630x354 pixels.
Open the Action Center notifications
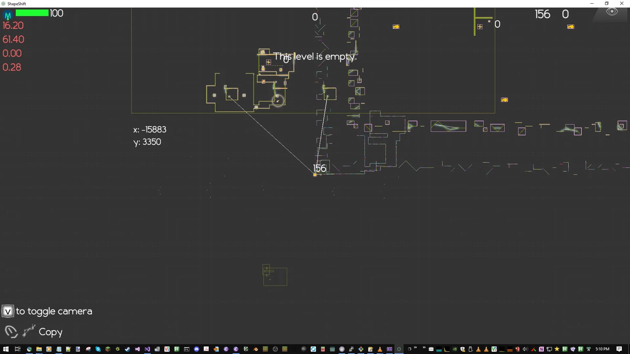(x=619, y=349)
